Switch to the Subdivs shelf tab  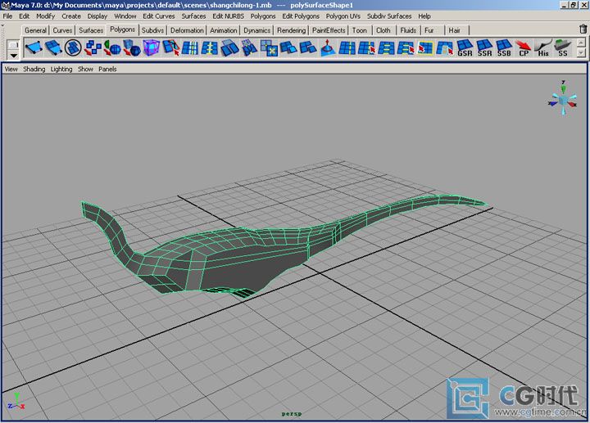tap(152, 30)
